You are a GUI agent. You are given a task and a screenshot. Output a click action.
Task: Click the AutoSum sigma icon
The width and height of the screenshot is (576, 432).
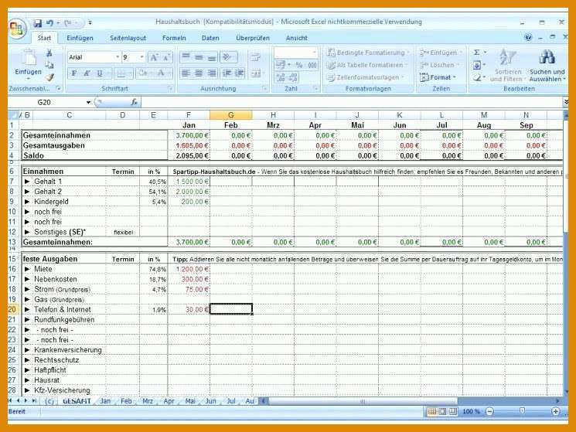coord(477,53)
